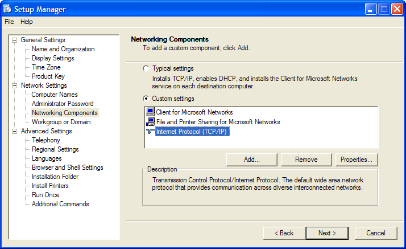Screen dimensions: 406x249
Task: Click the Network Settings tree label
Action: coord(44,85)
